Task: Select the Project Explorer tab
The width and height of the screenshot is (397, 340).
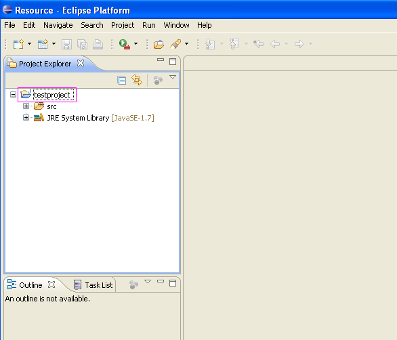Action: pos(45,64)
